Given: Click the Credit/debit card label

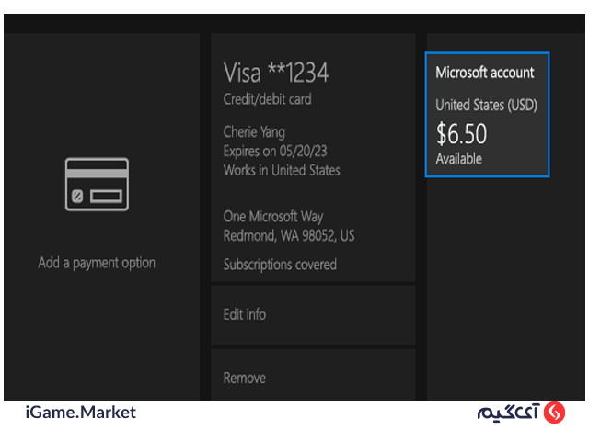Looking at the screenshot, I should (x=268, y=99).
